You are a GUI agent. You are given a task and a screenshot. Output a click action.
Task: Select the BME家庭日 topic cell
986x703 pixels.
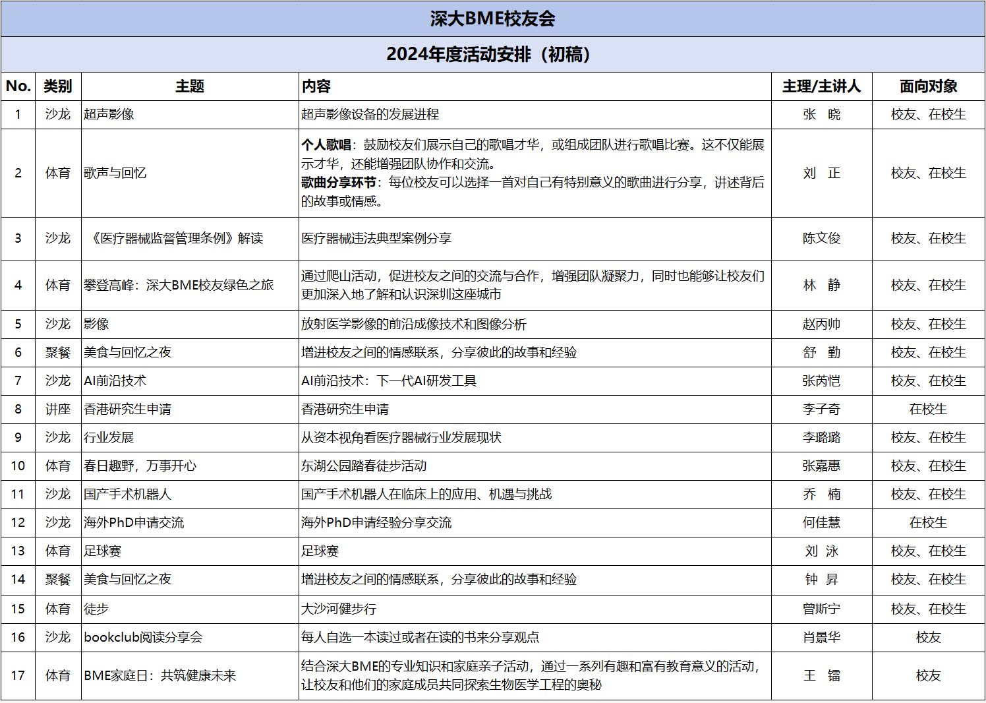190,675
